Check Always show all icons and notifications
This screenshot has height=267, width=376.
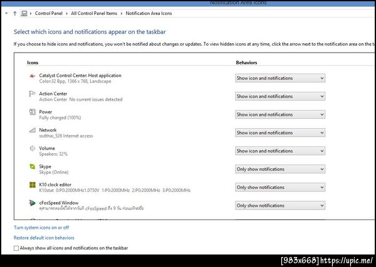click(x=16, y=248)
